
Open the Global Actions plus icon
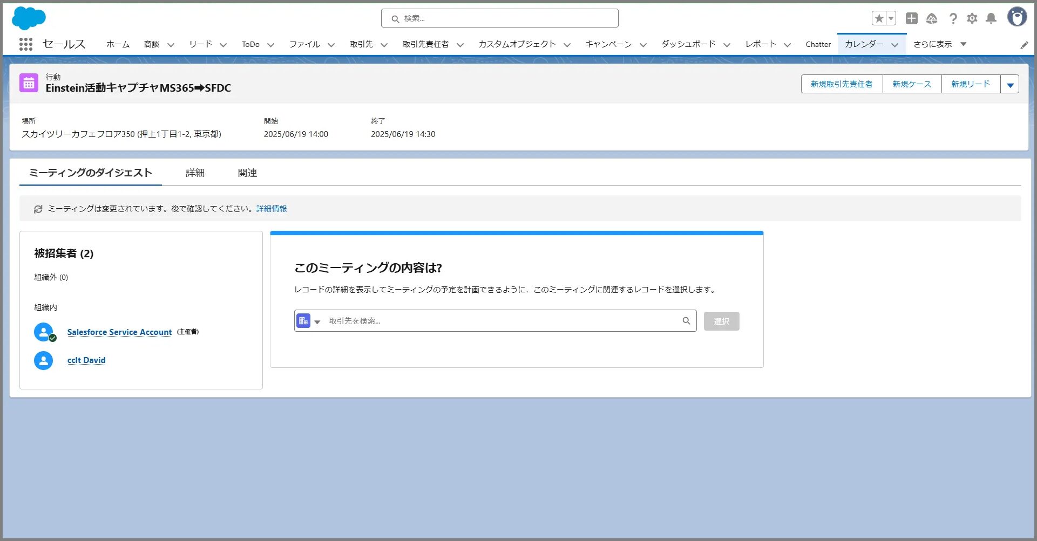912,18
